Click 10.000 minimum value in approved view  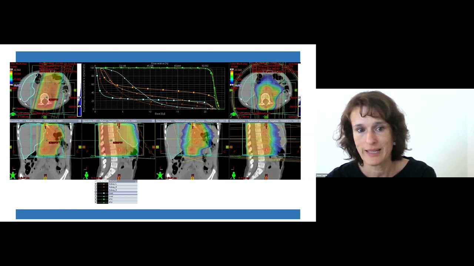click(238, 85)
